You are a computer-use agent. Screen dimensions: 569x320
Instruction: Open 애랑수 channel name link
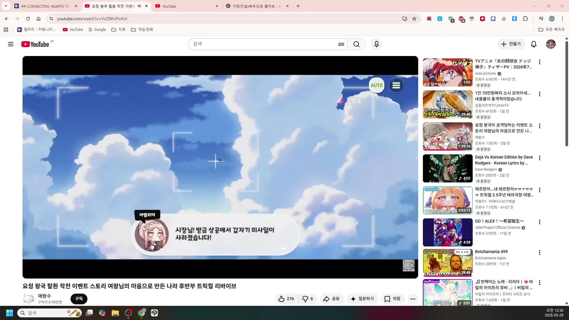coord(44,296)
